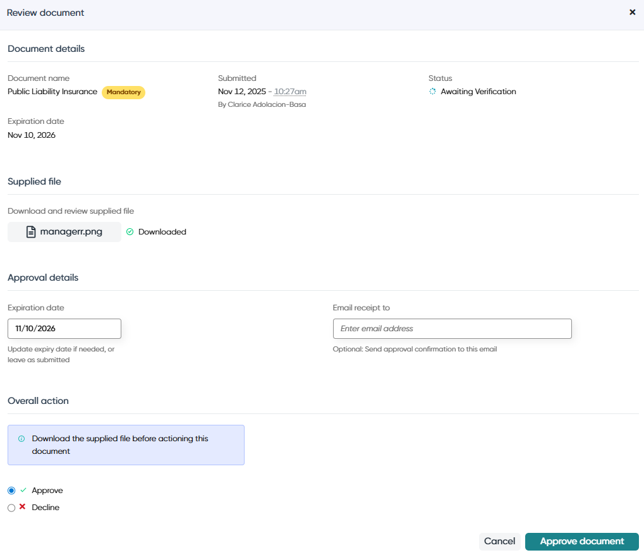The height and width of the screenshot is (555, 644).
Task: Click the Cancel button
Action: pyautogui.click(x=499, y=541)
